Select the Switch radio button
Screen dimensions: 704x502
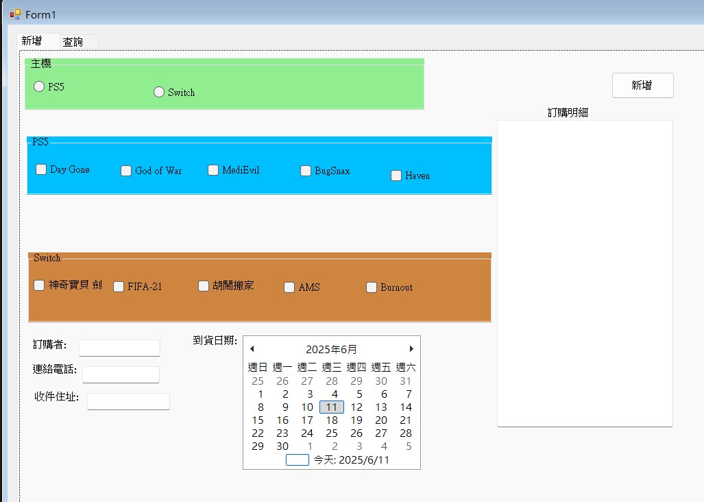(x=159, y=92)
